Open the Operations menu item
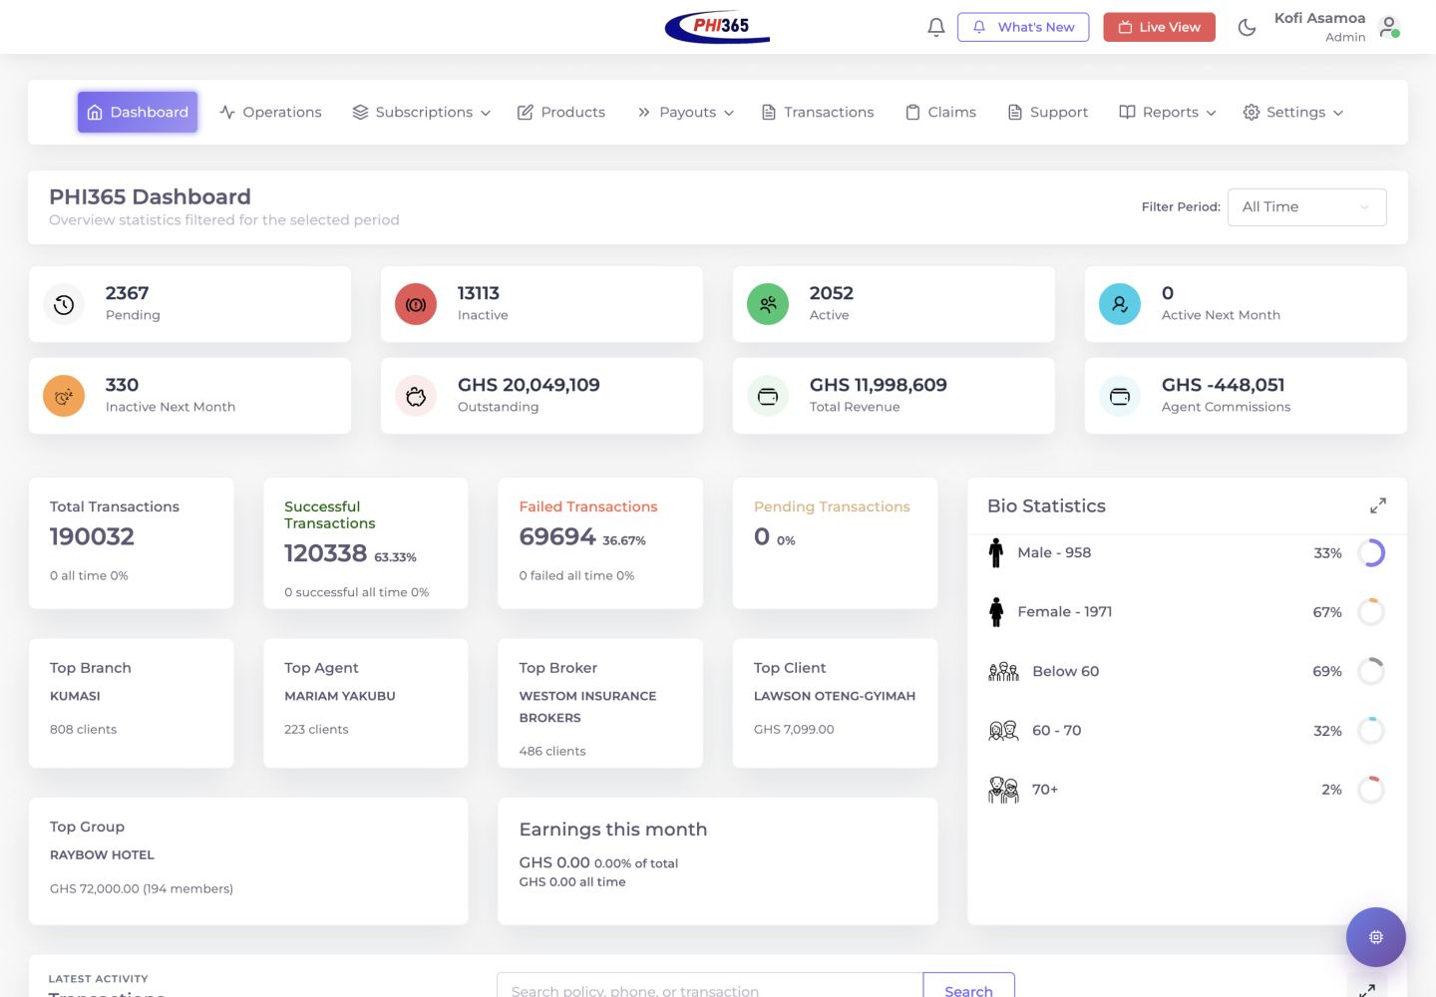 tap(270, 112)
